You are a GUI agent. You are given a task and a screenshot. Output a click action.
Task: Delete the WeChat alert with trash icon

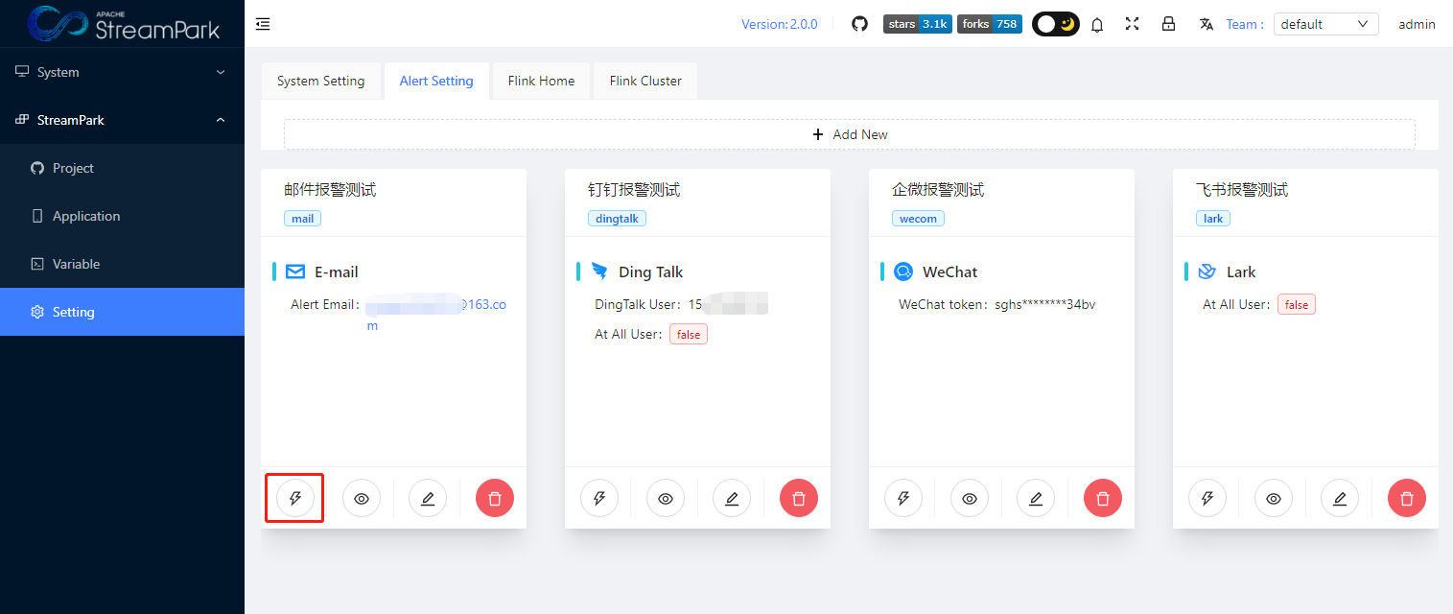[x=1102, y=498]
